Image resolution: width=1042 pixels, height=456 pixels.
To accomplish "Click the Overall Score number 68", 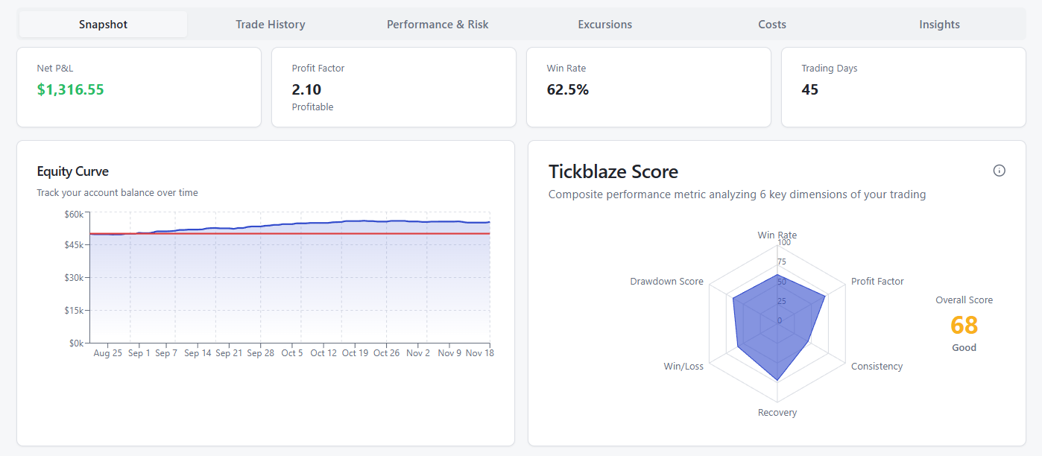I will [964, 326].
